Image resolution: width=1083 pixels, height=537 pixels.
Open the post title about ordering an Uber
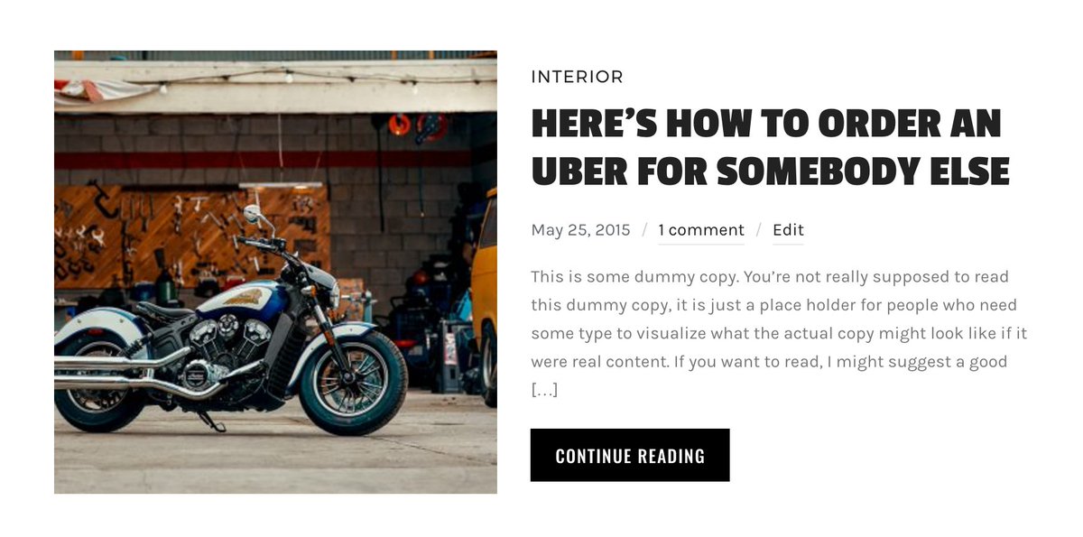[x=769, y=147]
